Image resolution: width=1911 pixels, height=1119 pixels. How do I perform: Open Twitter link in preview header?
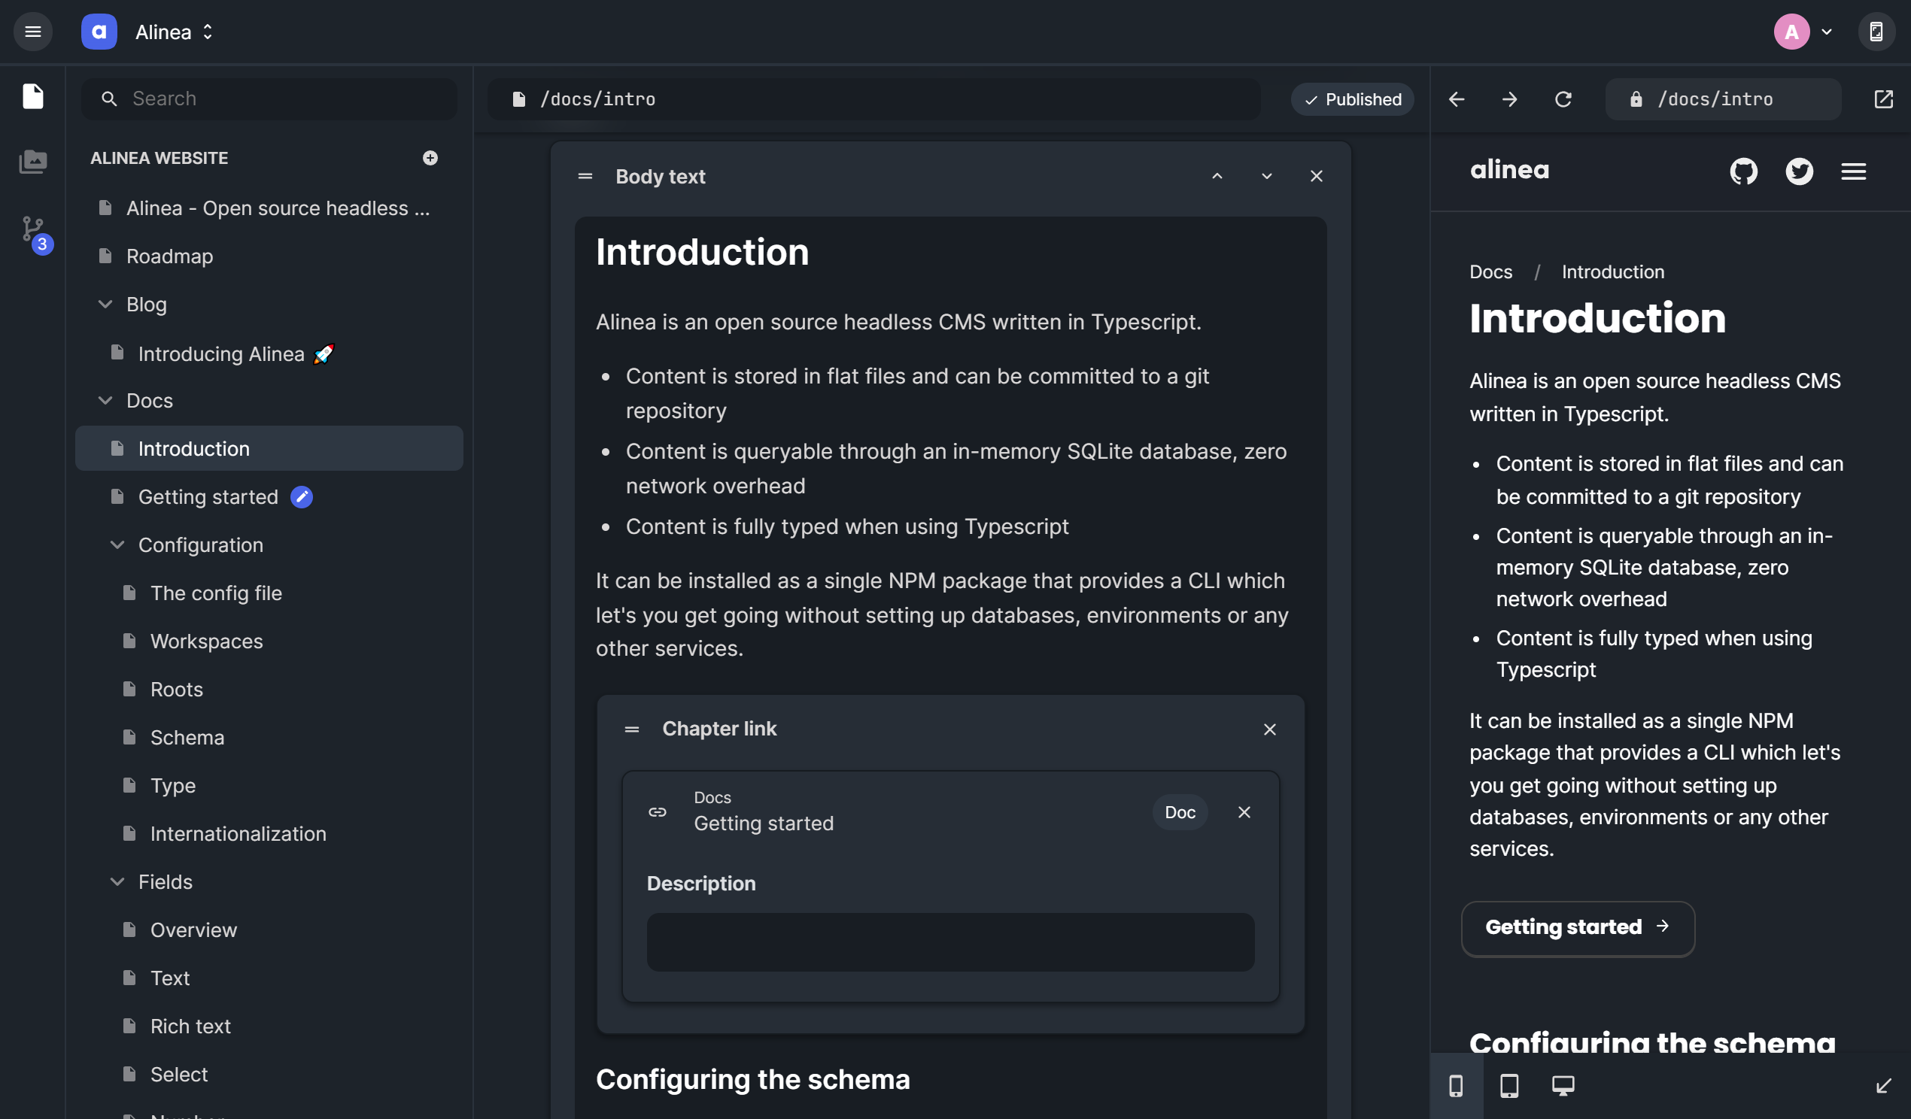pyautogui.click(x=1799, y=171)
